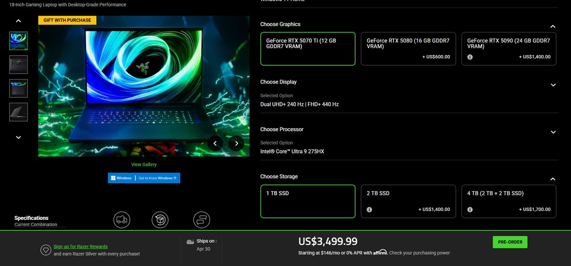Click the chat support bubbles icon
The height and width of the screenshot is (266, 571).
pos(202,220)
